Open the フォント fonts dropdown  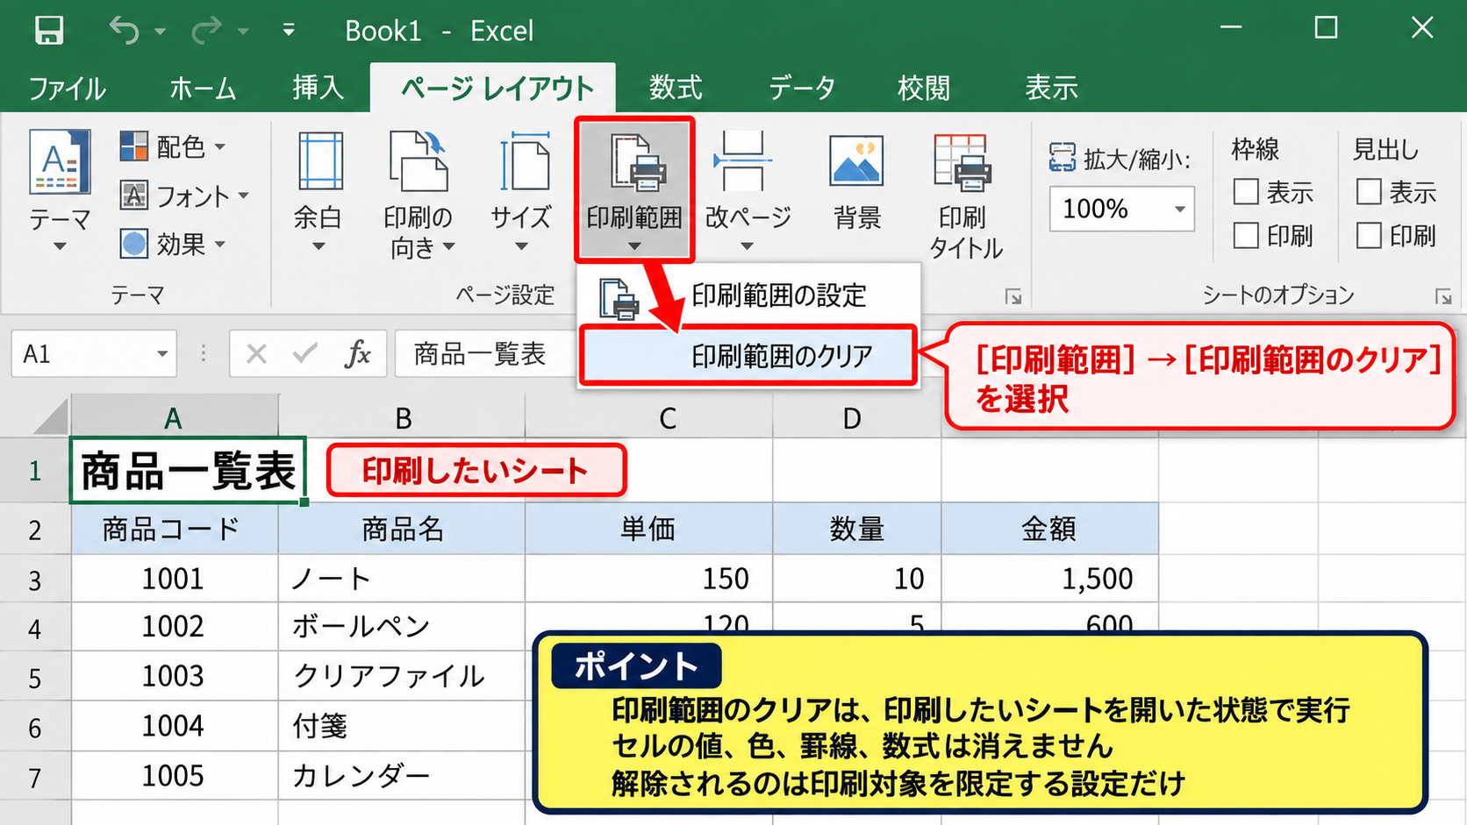pos(184,196)
